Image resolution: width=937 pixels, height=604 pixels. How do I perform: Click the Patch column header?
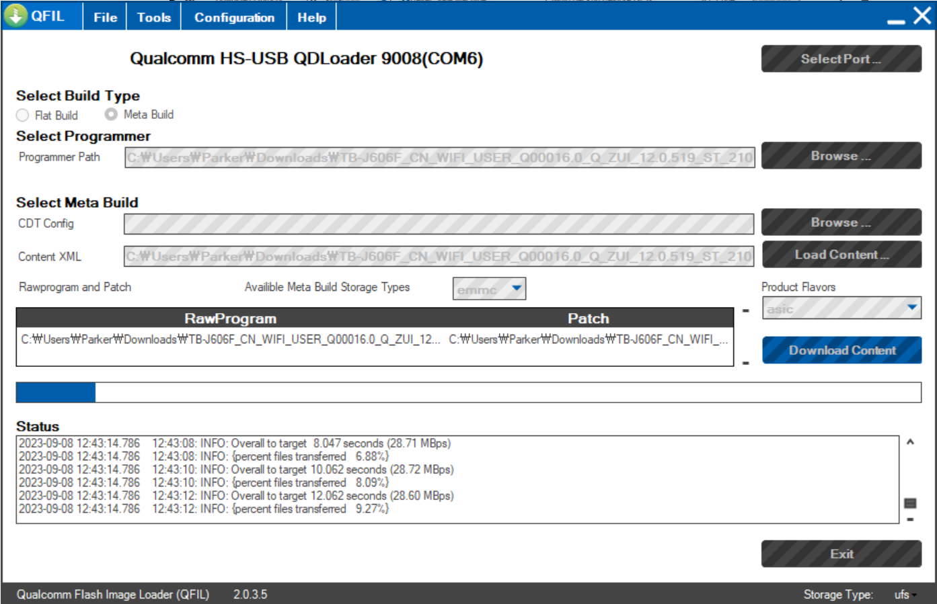pos(588,318)
